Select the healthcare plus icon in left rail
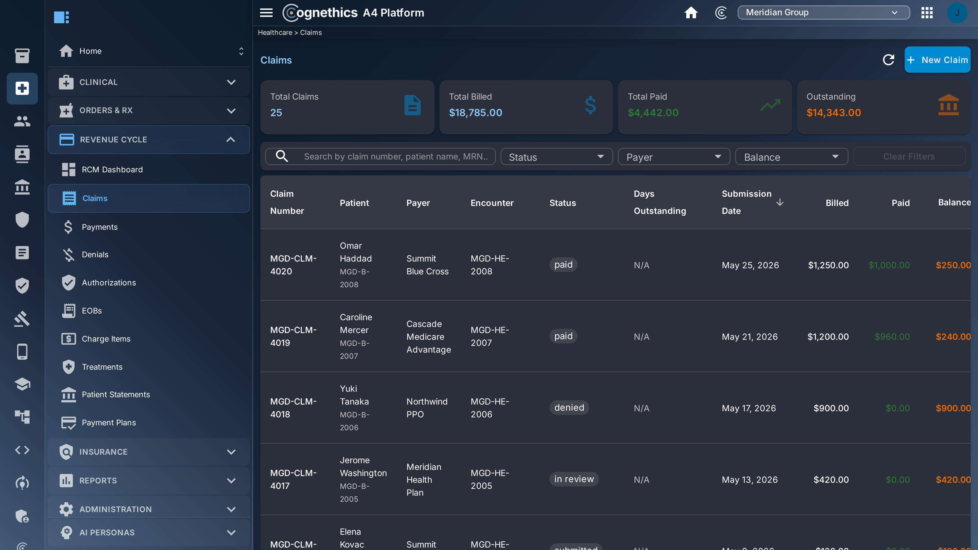Image resolution: width=978 pixels, height=550 pixels. (22, 88)
